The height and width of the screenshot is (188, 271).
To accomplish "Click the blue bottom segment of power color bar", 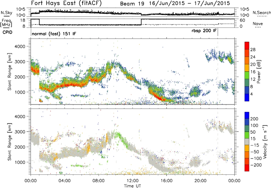I will [x=247, y=97].
